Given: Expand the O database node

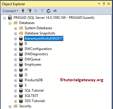Looking at the screenshot, I should (15, 75).
